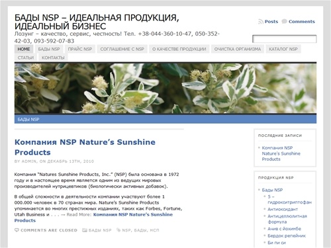Focus the search input field in header

click(285, 39)
